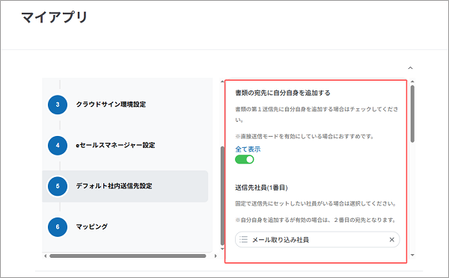Screen dimensions: 449x278
Task: Toggle off 書類の宛先に自分自身を追加する switch
Action: (244, 159)
